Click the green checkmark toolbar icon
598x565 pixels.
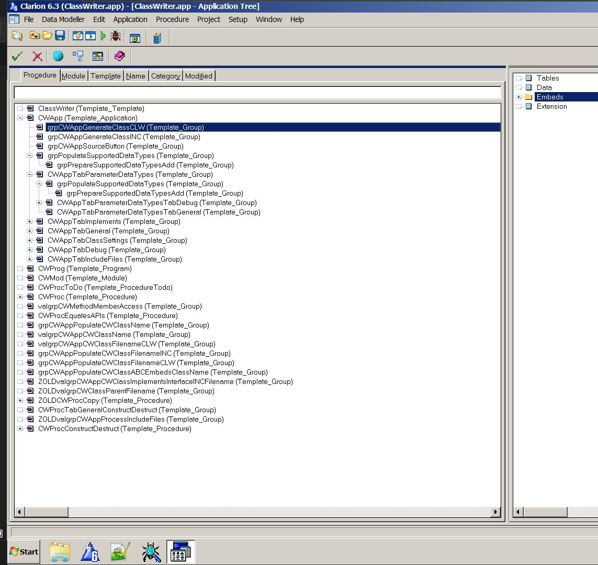(17, 56)
